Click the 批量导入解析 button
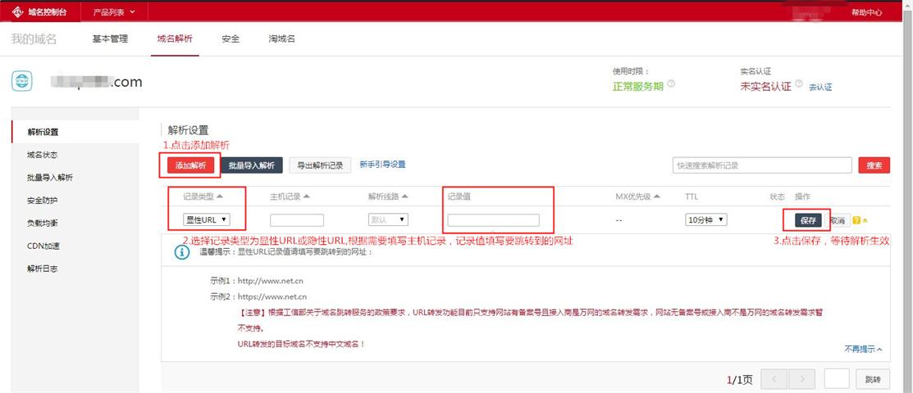 (252, 165)
